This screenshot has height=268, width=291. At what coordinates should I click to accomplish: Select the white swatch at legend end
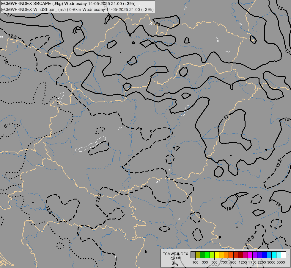tap(283, 255)
